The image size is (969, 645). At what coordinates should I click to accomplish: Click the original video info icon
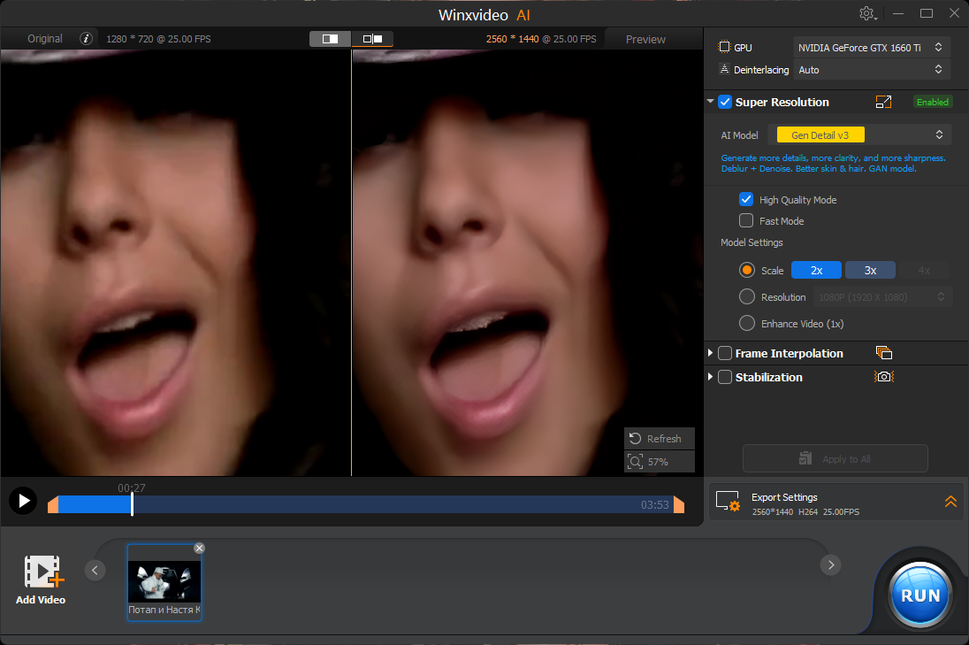coord(86,39)
